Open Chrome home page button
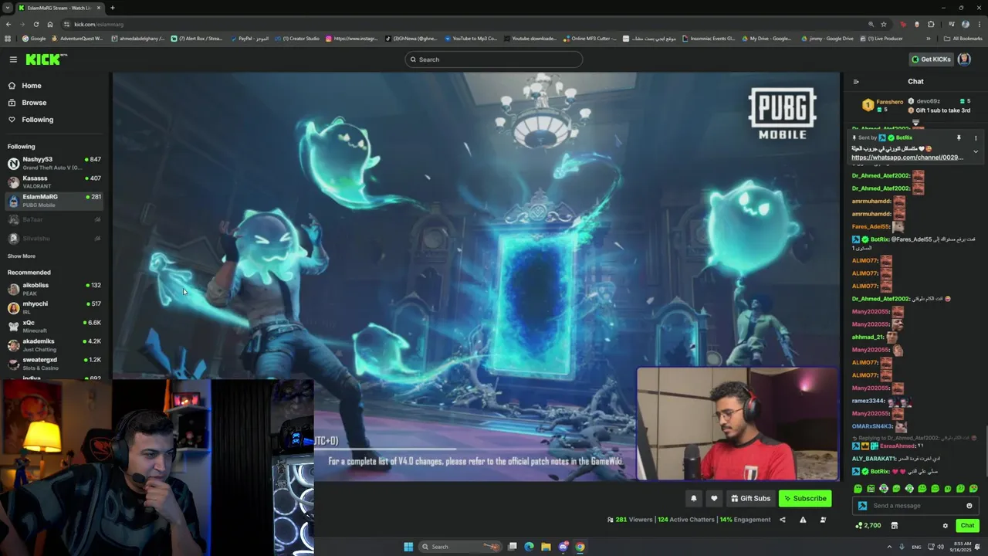This screenshot has height=556, width=988. click(50, 24)
